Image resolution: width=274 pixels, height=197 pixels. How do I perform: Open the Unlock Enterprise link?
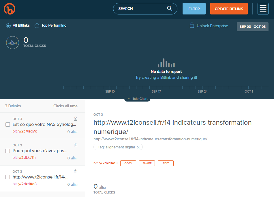coord(212,26)
